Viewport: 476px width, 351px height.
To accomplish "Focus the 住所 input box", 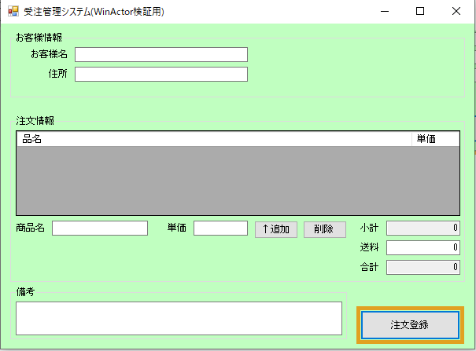I will click(161, 75).
